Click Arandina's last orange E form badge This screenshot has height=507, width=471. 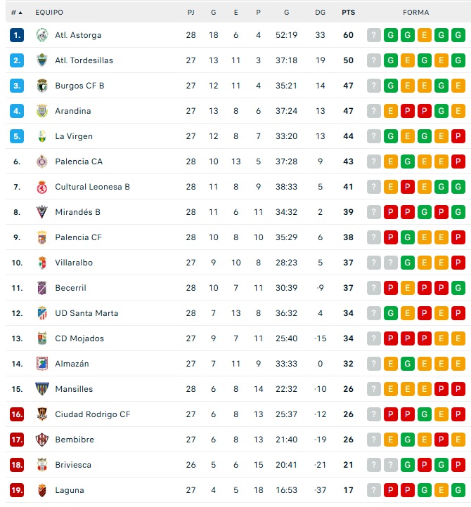(x=458, y=111)
